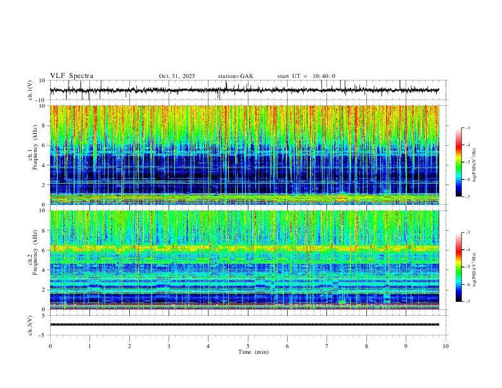Click time axis tick label "6"
502x388 pixels.
(x=287, y=346)
